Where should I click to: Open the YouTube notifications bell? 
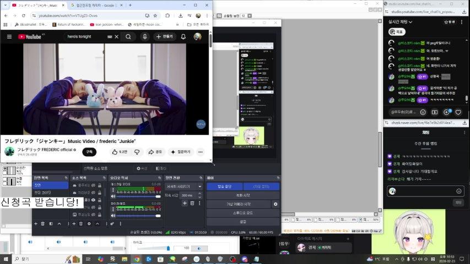[183, 37]
